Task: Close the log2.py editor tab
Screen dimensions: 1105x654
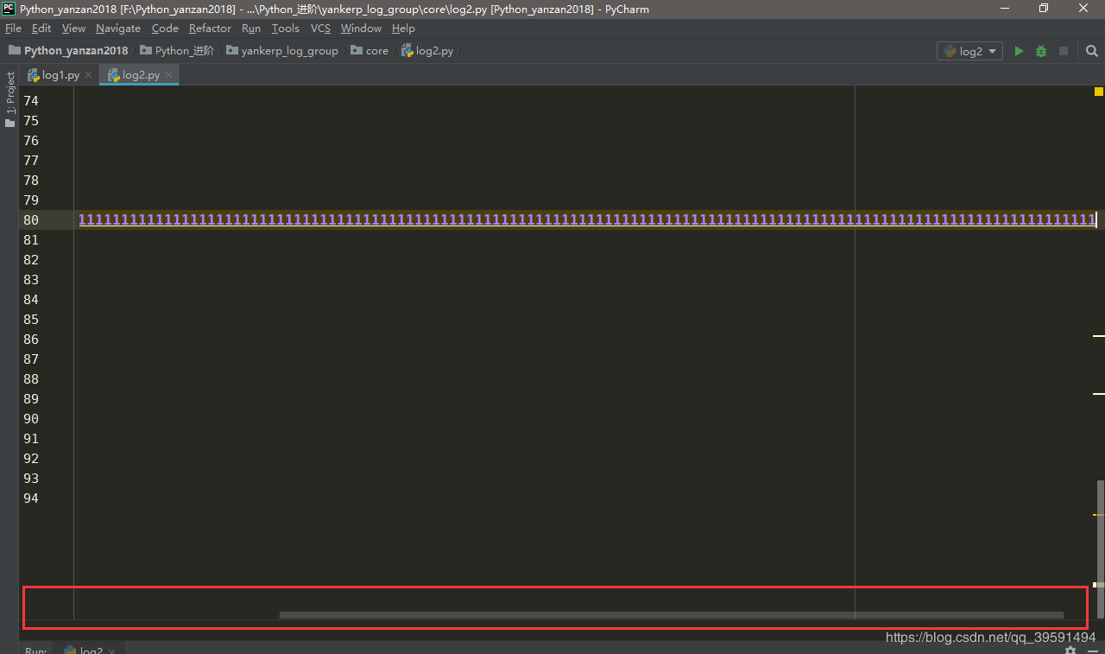Action: click(x=169, y=75)
